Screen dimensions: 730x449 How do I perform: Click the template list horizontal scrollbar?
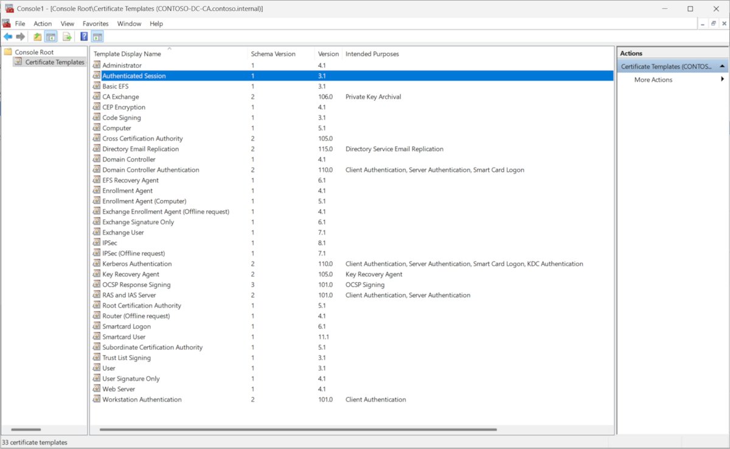click(298, 430)
